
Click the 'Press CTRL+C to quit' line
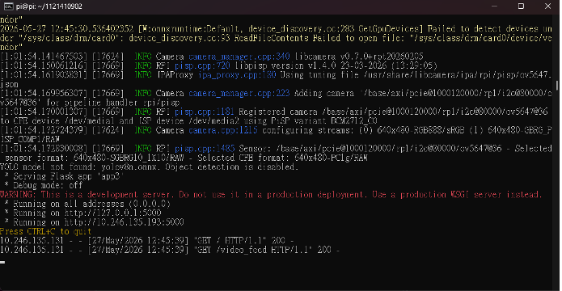[46, 232]
